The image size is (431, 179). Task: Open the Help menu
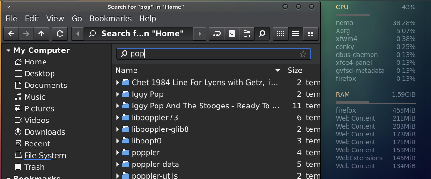point(148,18)
